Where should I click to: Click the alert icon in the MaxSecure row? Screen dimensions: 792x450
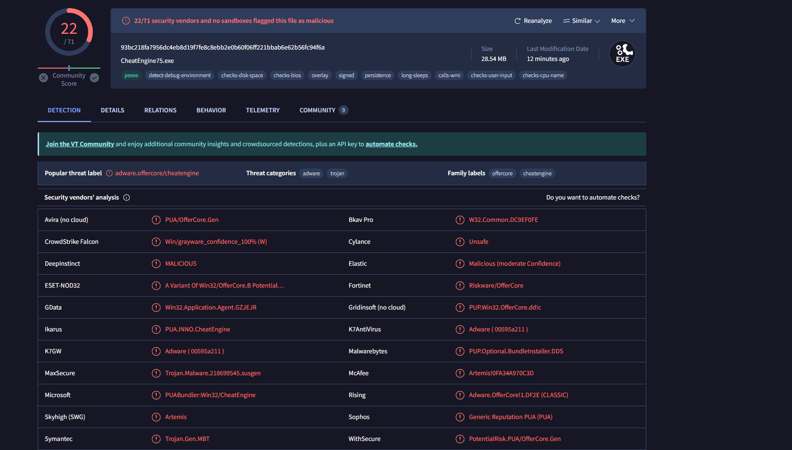tap(156, 373)
